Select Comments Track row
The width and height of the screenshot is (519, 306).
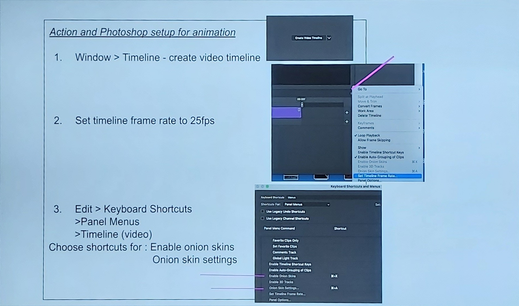tap(284, 252)
